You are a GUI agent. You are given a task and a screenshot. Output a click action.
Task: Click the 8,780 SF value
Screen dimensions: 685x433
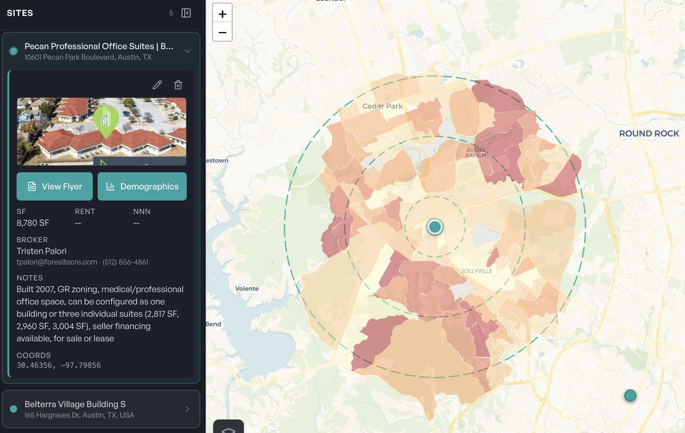pos(33,223)
